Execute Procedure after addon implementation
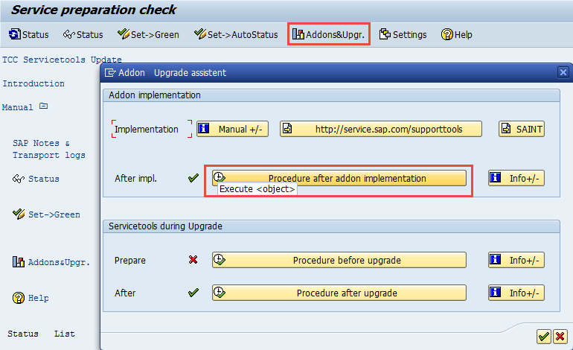 [339, 178]
